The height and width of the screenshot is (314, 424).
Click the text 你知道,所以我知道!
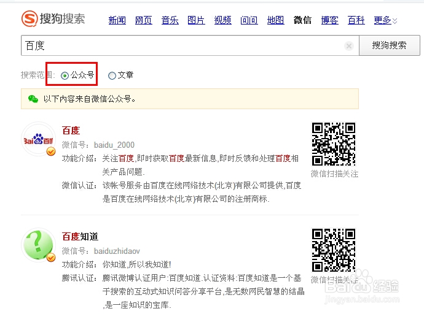click(137, 264)
